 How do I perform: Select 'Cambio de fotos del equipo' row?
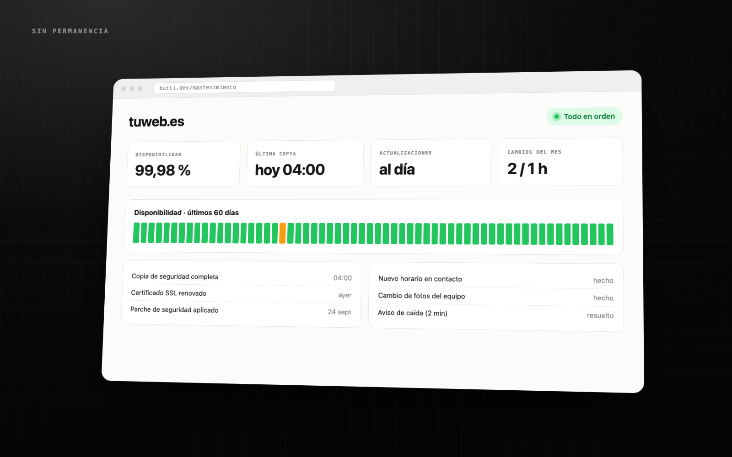pyautogui.click(x=495, y=297)
